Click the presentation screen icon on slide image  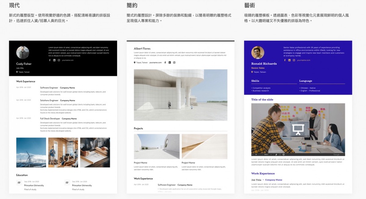pos(298,129)
